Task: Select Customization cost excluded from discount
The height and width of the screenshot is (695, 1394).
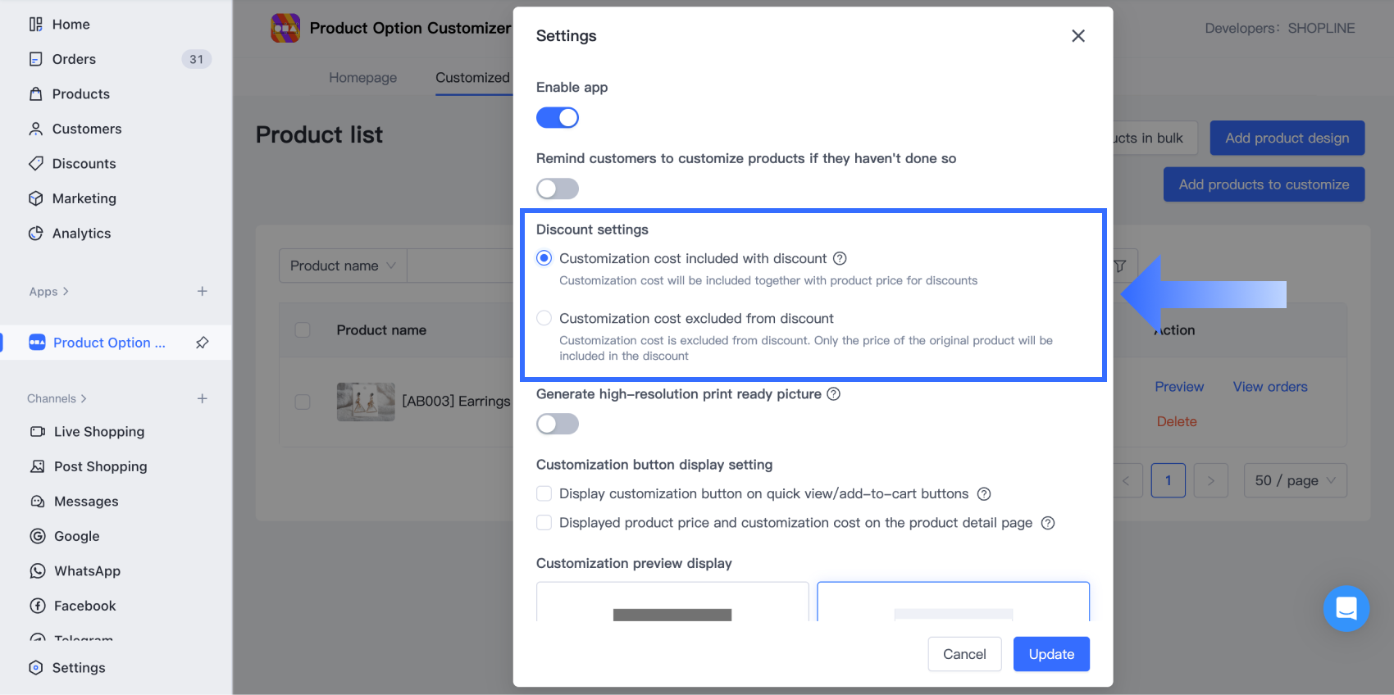Action: (544, 318)
